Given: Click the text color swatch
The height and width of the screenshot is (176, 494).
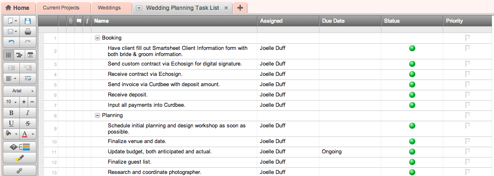Looking at the screenshot, I should point(24,134).
